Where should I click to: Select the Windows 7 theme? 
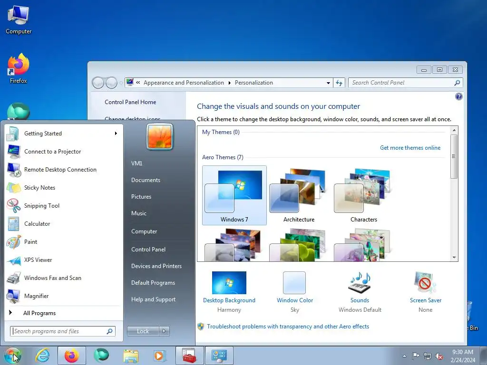[x=234, y=195]
